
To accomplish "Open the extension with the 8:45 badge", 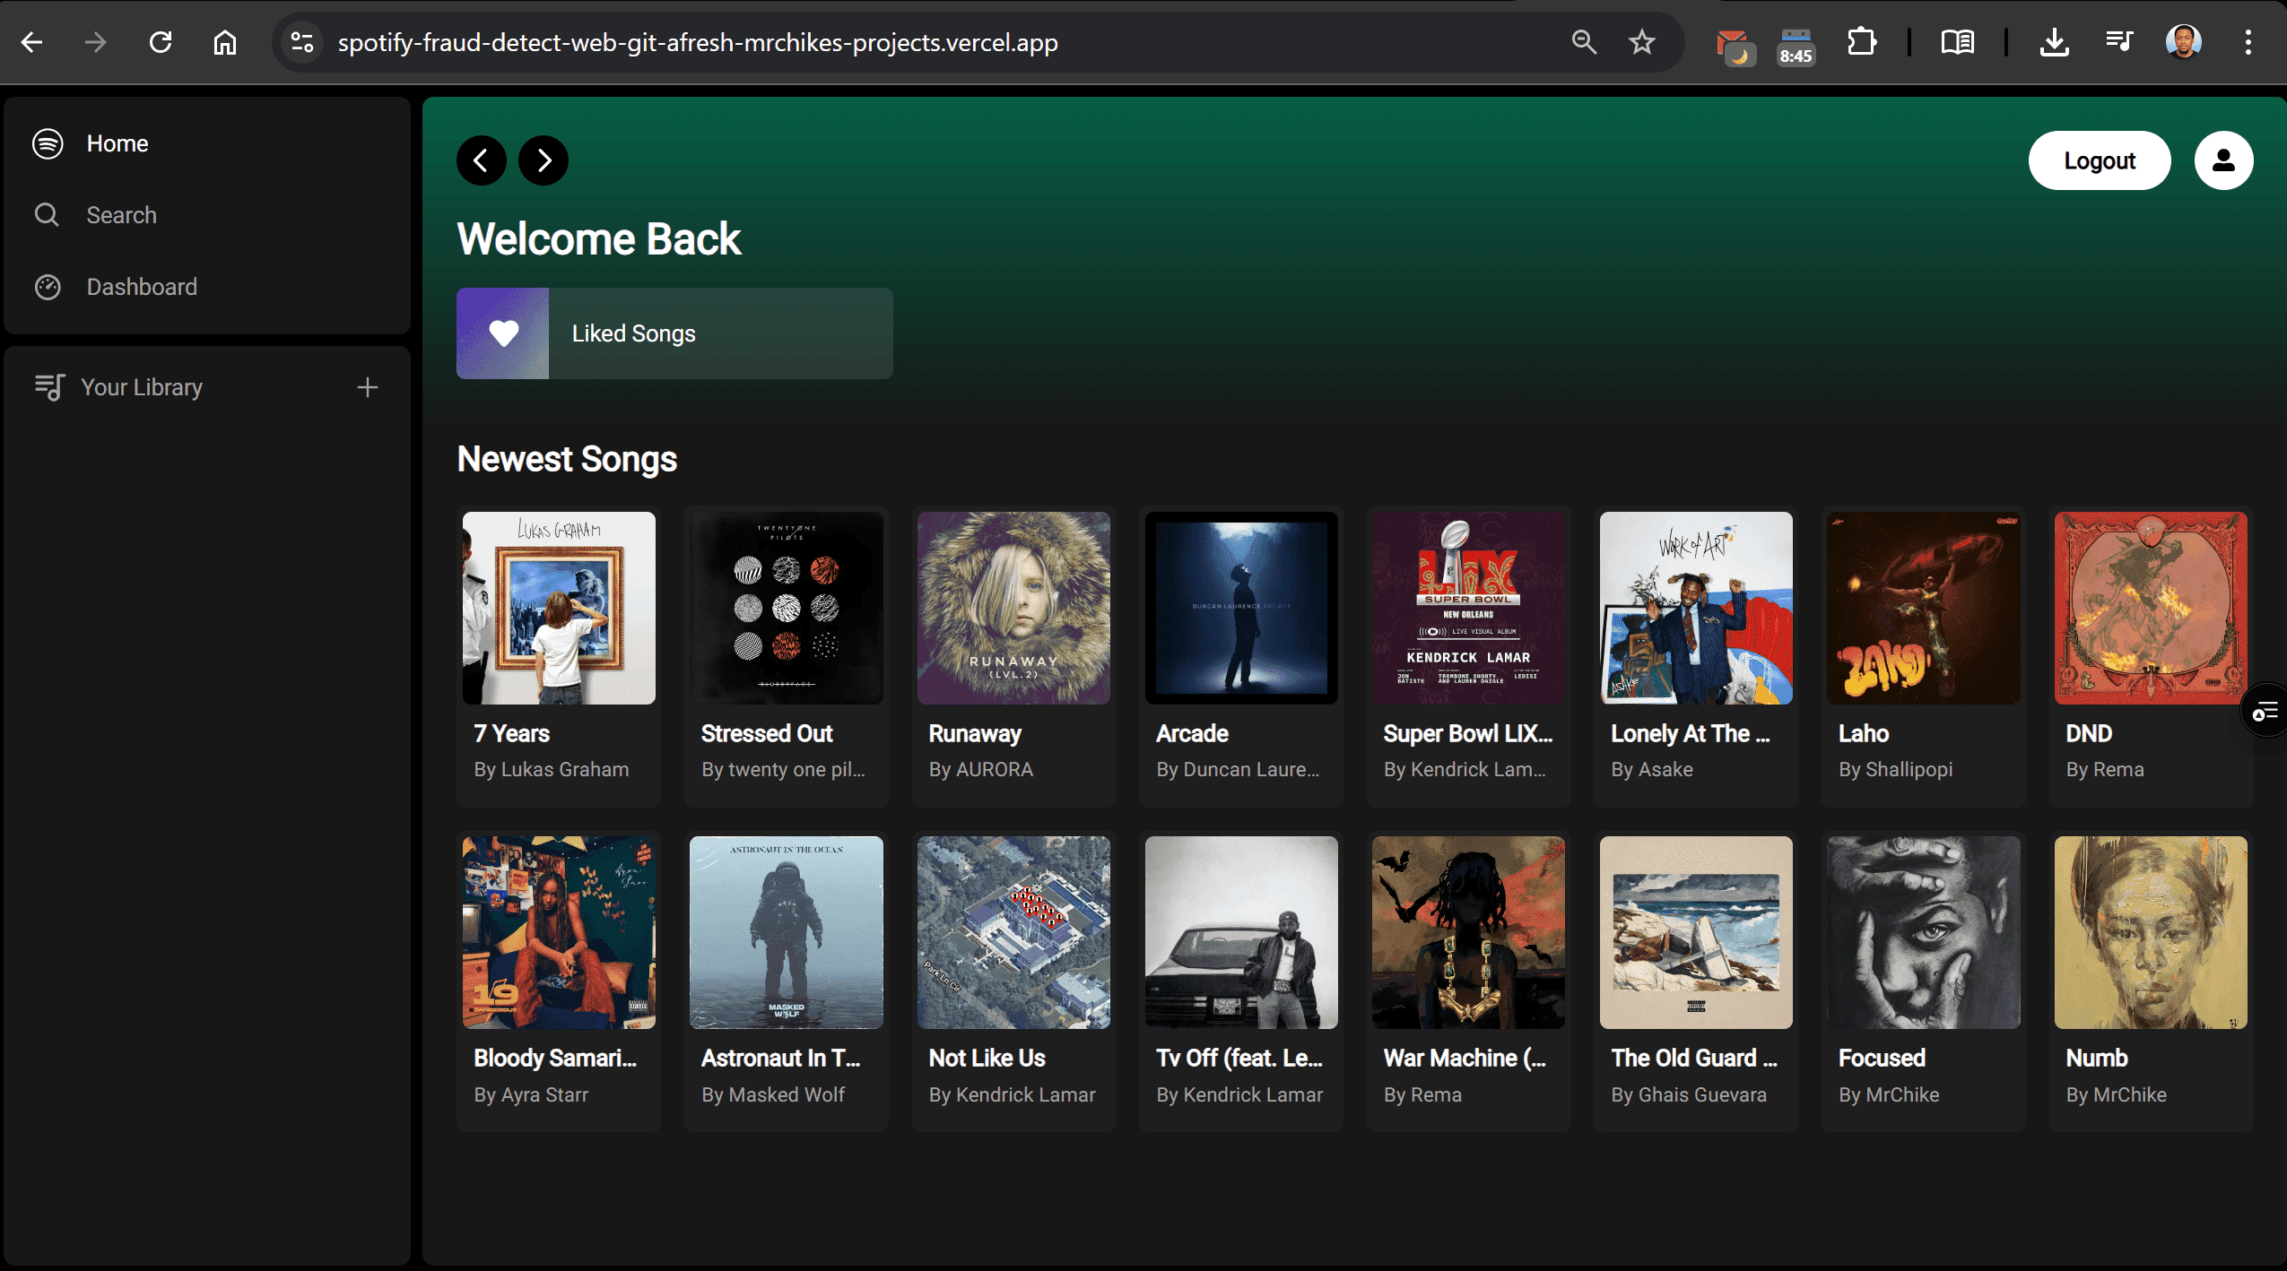I will click(1796, 46).
